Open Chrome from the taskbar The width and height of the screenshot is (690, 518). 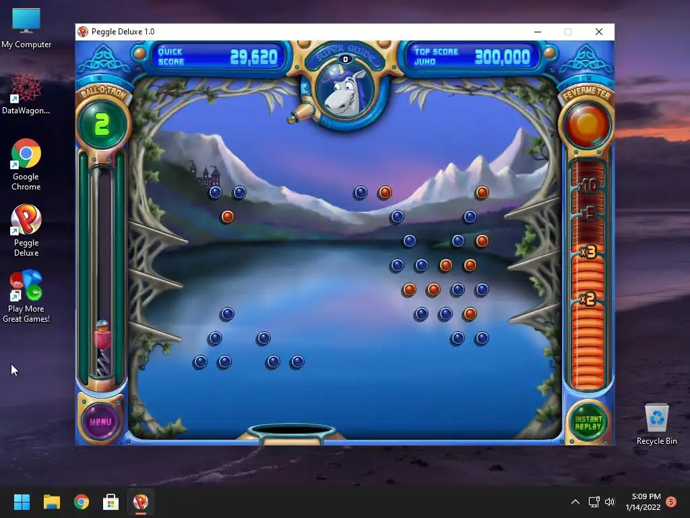coord(82,502)
